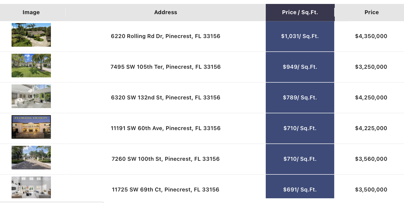Open the 6220 Rolling Rd Dr address link
Screen dimensions: 404x203
[x=166, y=36]
